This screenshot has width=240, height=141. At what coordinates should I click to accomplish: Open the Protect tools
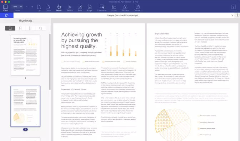click(125, 8)
